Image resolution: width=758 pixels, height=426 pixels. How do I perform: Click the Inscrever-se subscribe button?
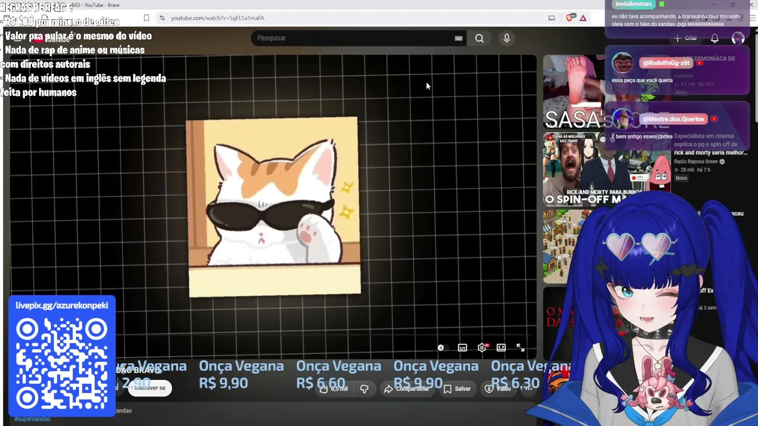150,388
